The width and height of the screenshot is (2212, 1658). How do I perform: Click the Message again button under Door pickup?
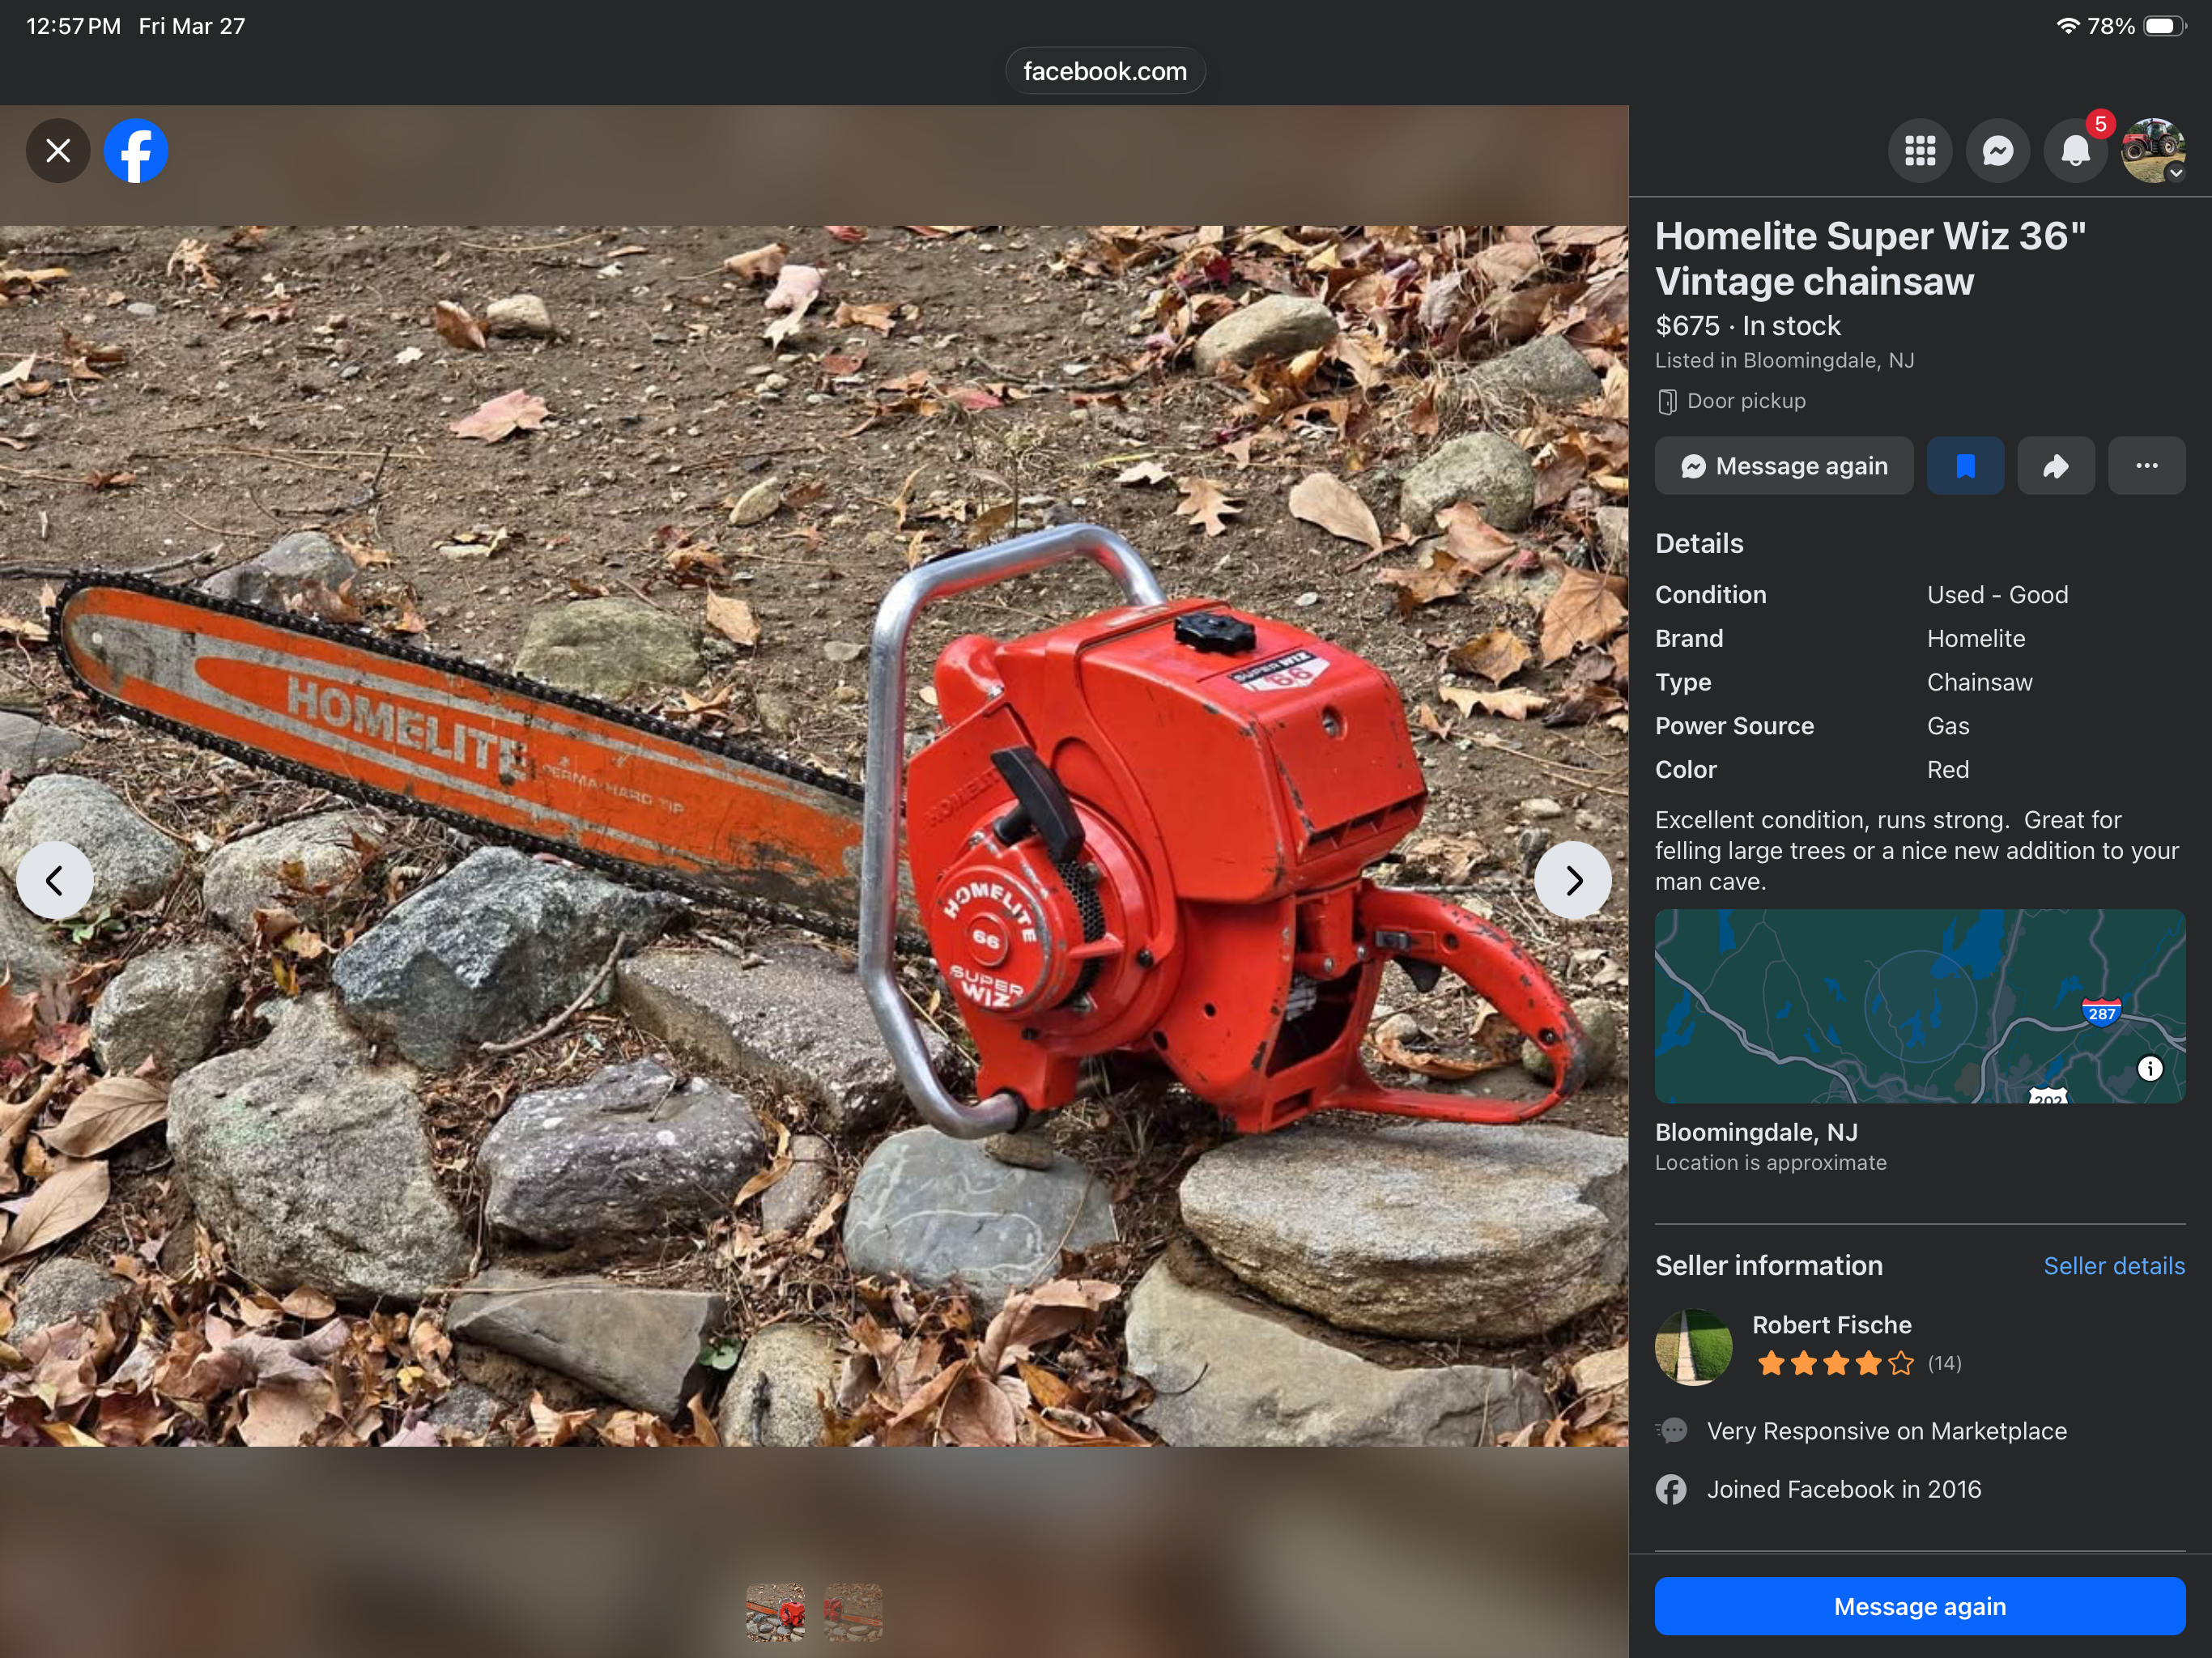[1783, 466]
